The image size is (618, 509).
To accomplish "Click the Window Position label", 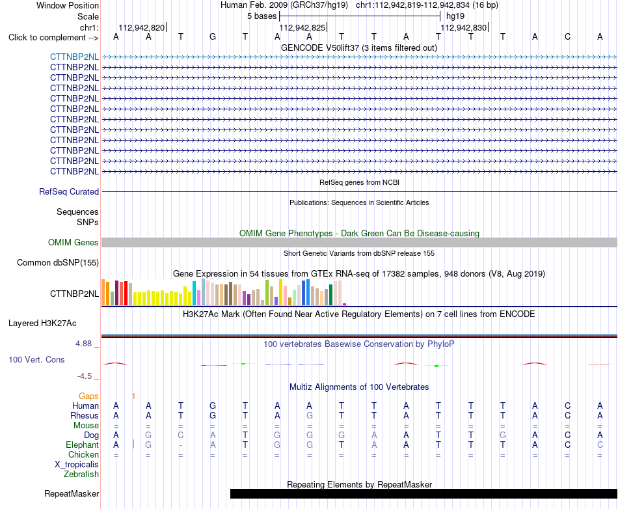I will 68,5.
